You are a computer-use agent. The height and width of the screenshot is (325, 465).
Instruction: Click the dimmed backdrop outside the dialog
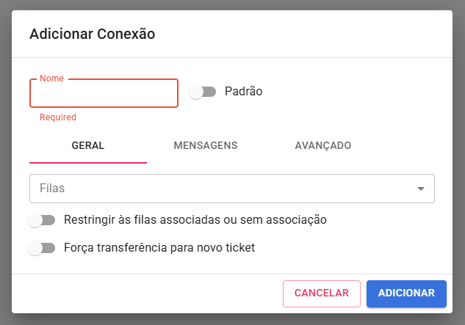[4, 161]
